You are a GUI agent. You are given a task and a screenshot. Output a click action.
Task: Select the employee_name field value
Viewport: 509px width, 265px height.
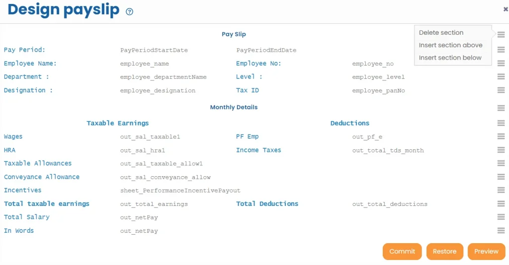click(x=144, y=64)
